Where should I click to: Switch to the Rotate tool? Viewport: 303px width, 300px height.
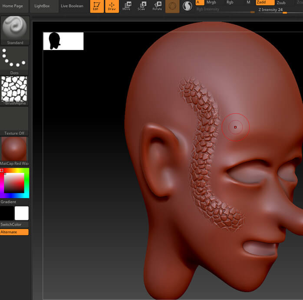157,6
